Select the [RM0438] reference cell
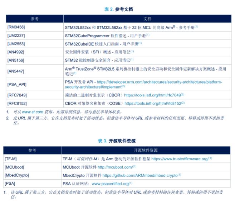 (35, 27)
